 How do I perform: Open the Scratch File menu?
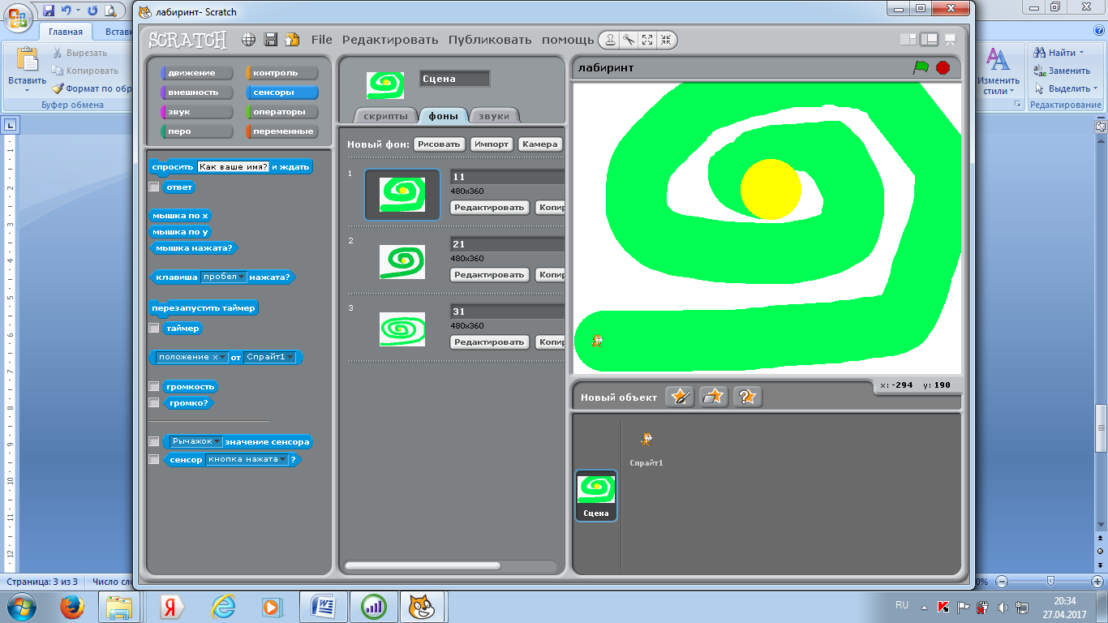pyautogui.click(x=321, y=40)
